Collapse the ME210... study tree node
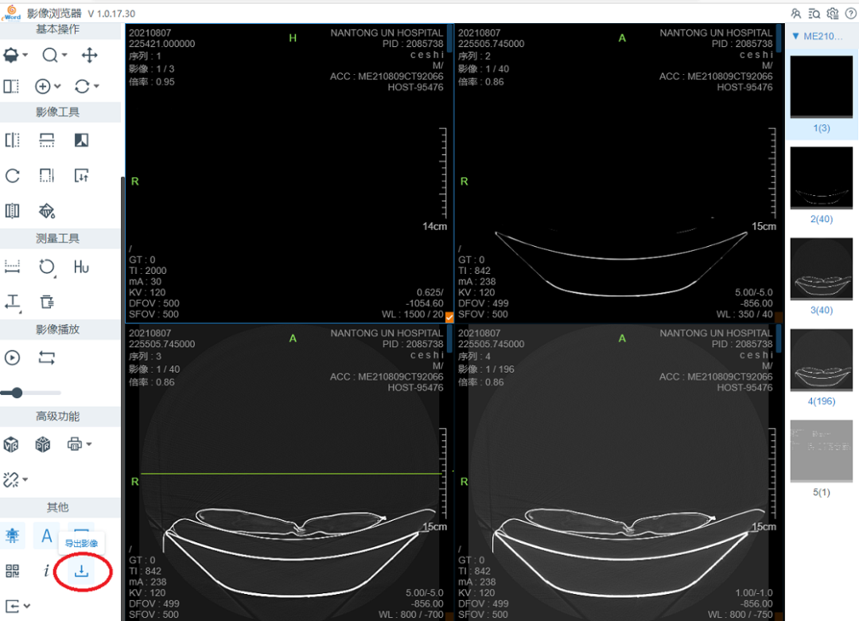Screen dimensions: 859x621 795,36
